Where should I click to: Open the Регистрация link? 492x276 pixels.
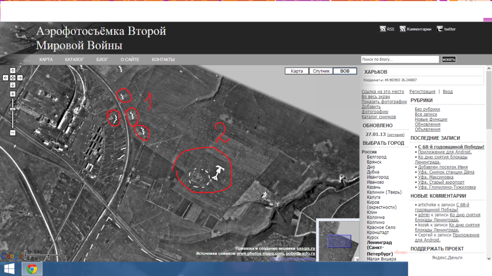422,91
